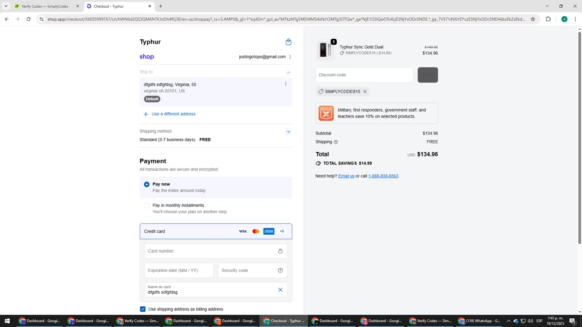The image size is (582, 327).
Task: Click the page vertical scrollbar
Action: [580, 138]
